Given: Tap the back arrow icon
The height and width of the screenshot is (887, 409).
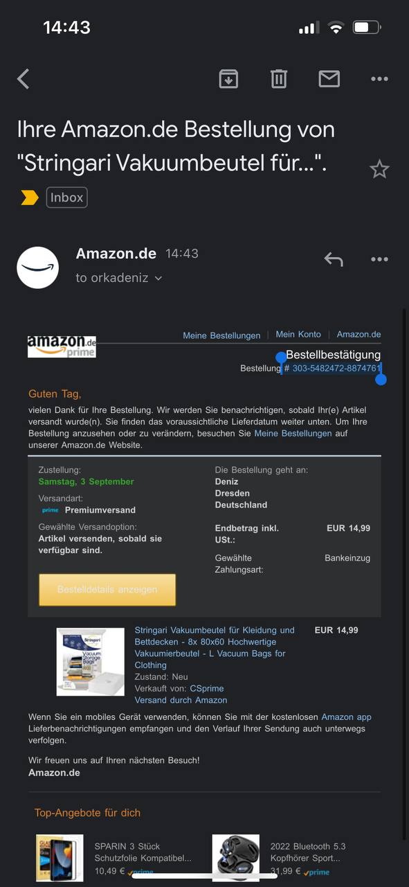Looking at the screenshot, I should point(24,79).
